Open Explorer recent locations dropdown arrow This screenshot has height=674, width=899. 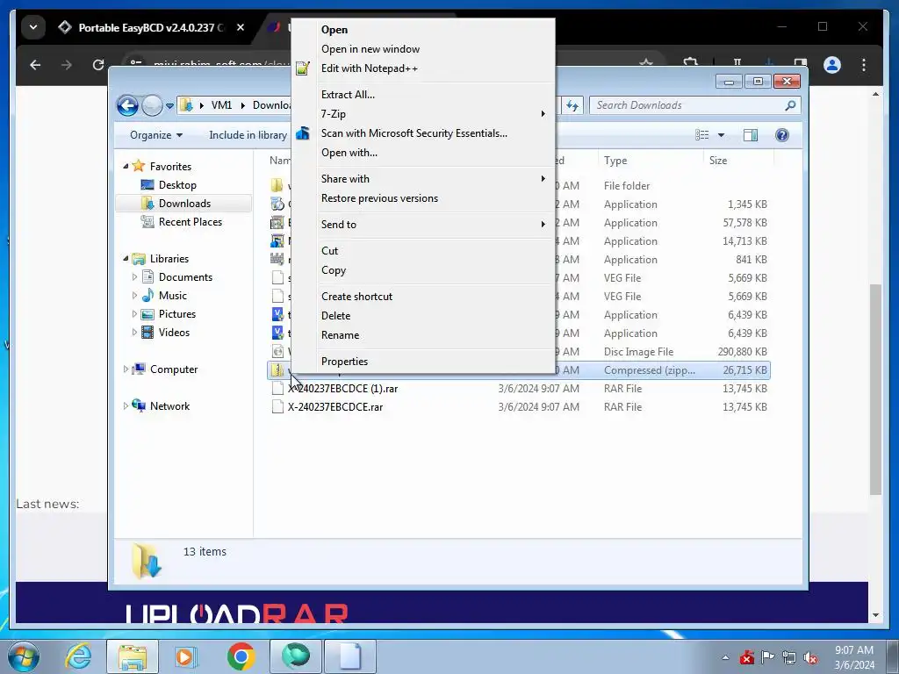point(169,106)
